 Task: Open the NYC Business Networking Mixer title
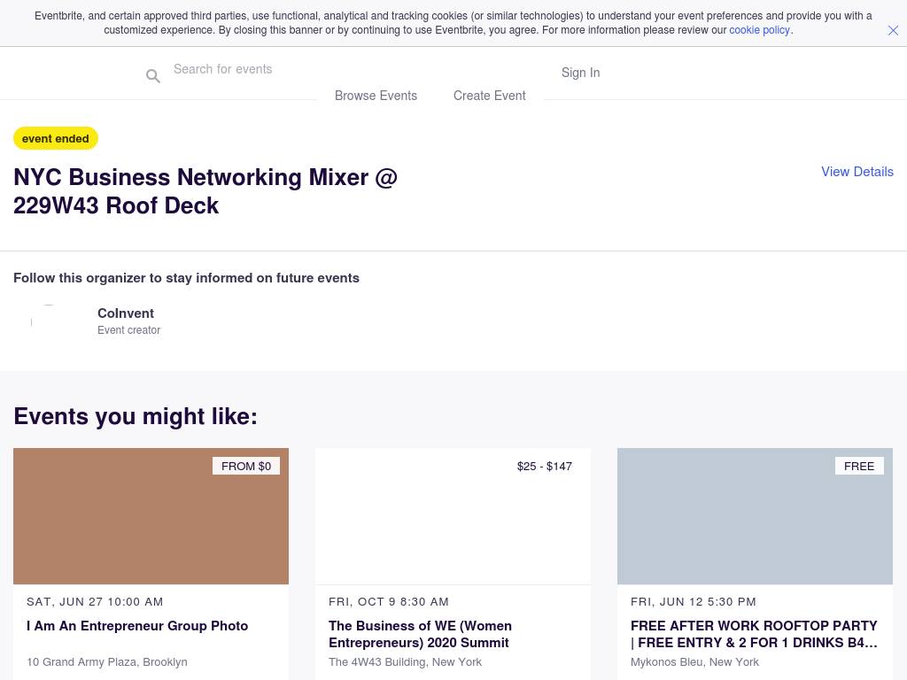pos(205,191)
